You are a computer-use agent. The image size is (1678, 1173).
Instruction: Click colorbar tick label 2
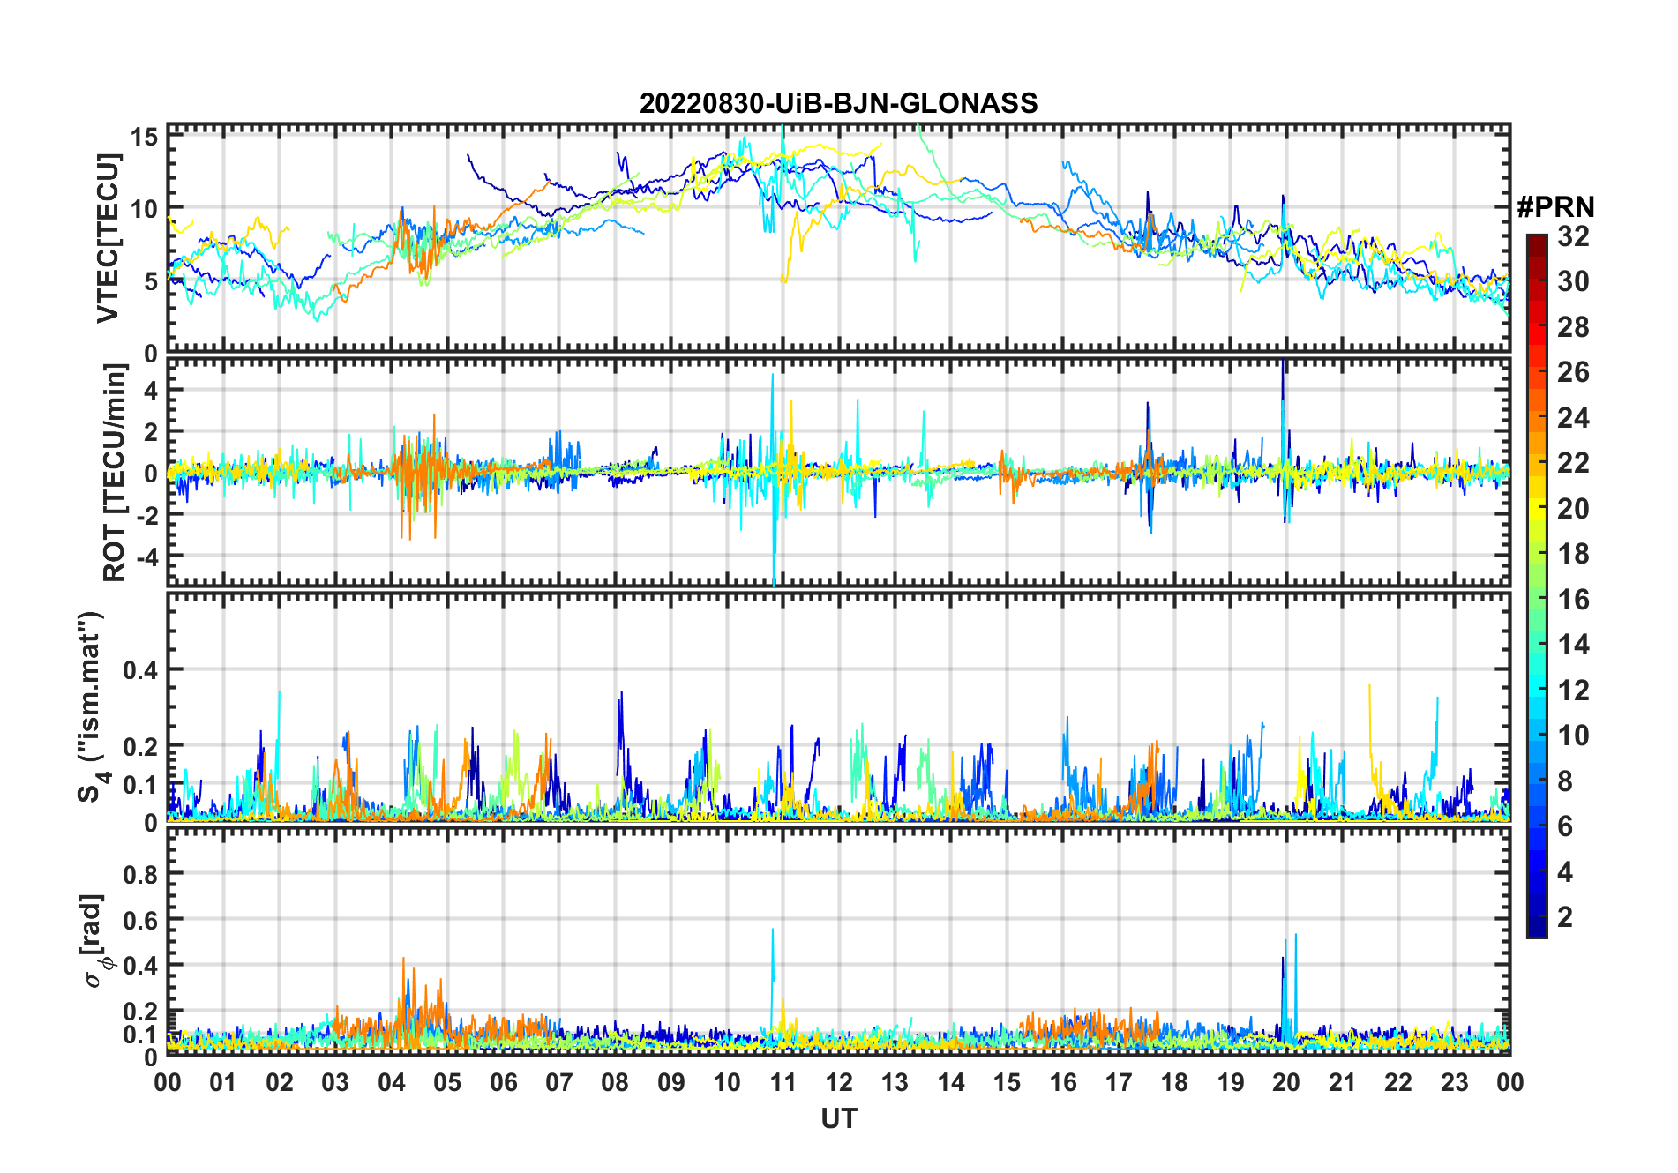point(1565,917)
